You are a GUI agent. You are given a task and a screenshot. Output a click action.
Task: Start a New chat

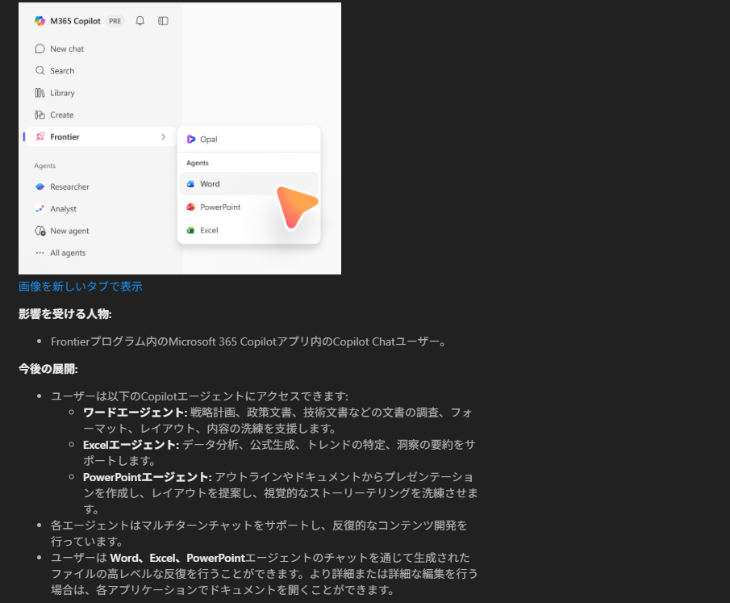(66, 48)
